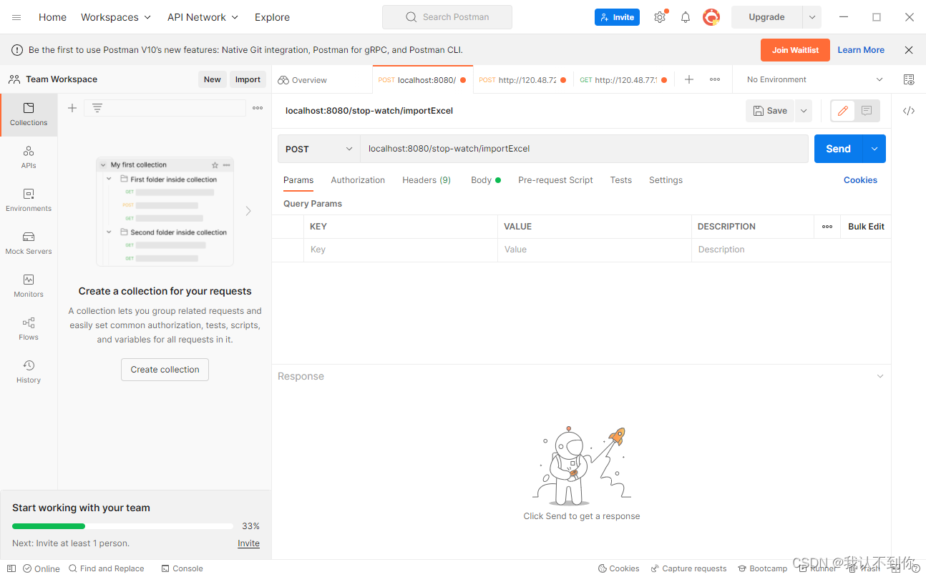Create new collection with plus icon

pyautogui.click(x=72, y=108)
